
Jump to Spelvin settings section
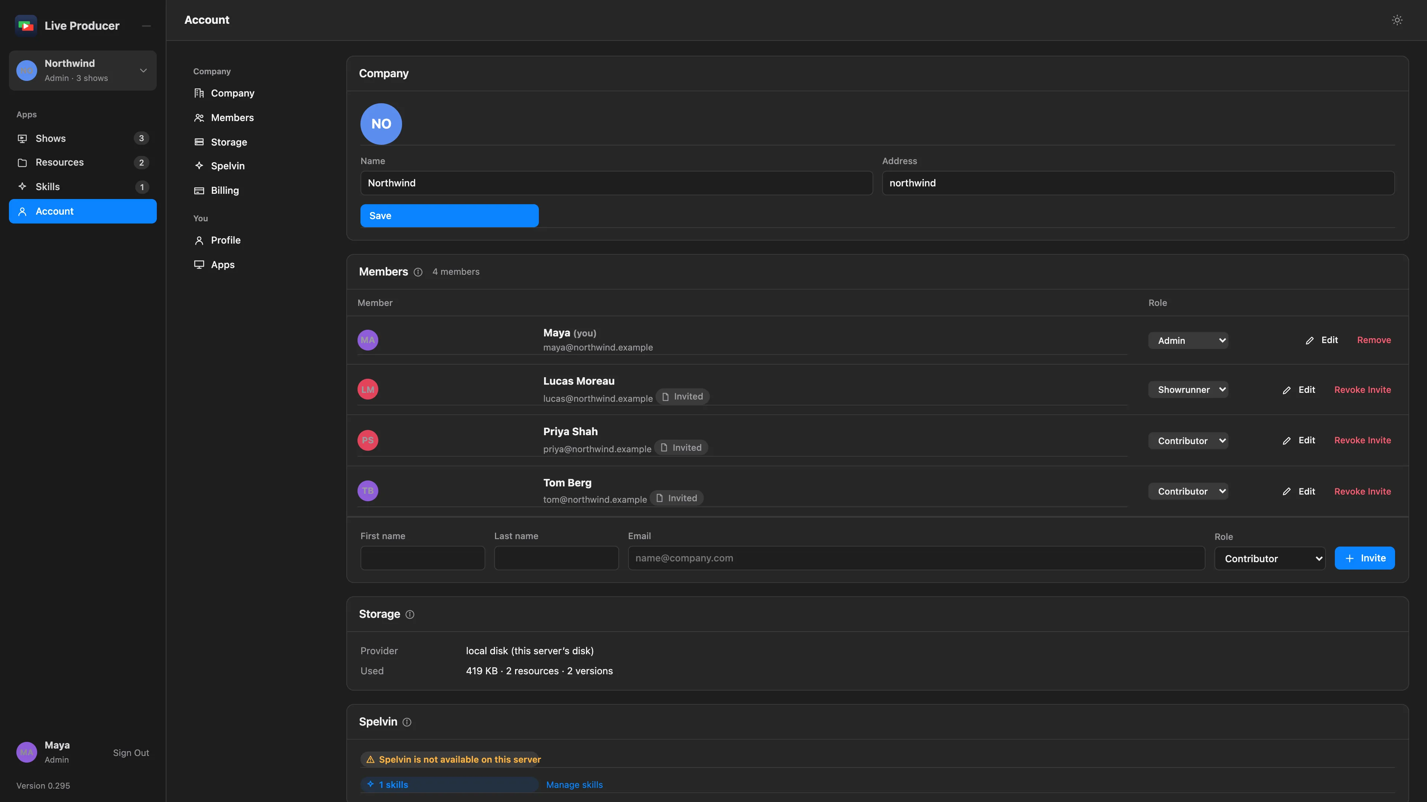tap(219, 166)
